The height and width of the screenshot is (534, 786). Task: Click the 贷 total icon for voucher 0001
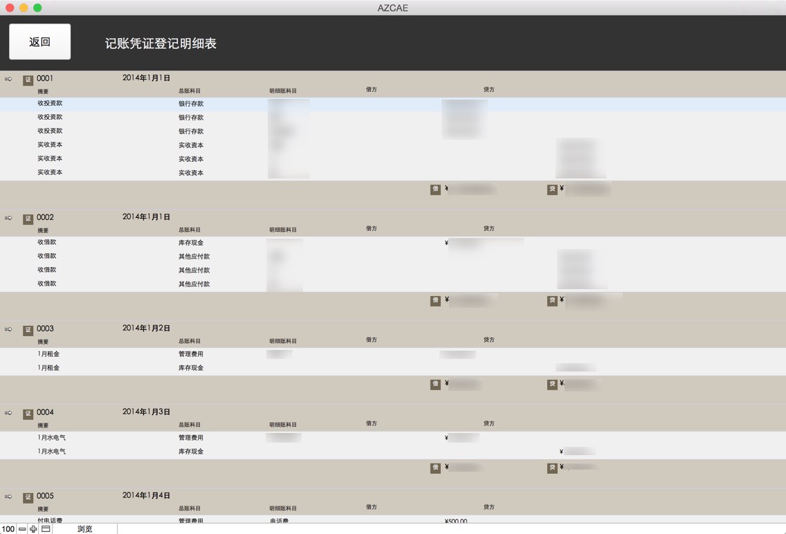click(552, 190)
